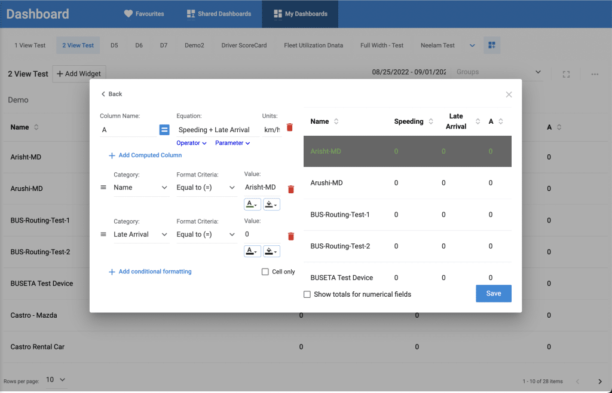The width and height of the screenshot is (612, 393).
Task: Open Shared Dashboards tab
Action: point(219,14)
